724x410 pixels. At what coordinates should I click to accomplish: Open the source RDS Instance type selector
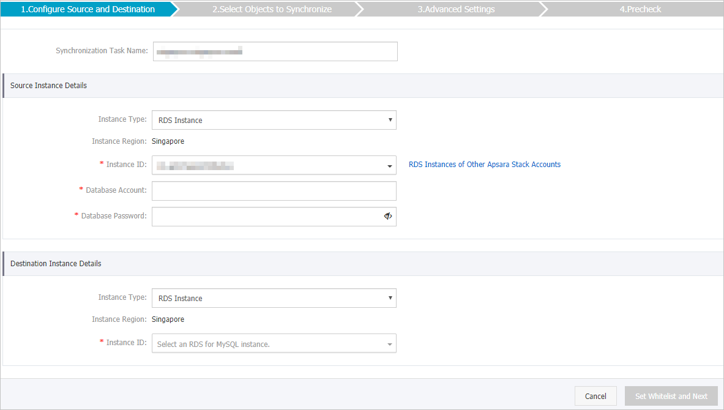pos(274,120)
